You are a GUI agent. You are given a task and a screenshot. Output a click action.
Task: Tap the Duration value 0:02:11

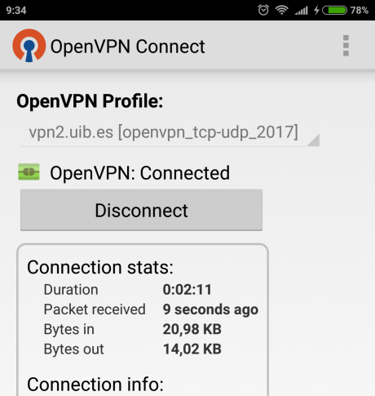click(x=187, y=289)
